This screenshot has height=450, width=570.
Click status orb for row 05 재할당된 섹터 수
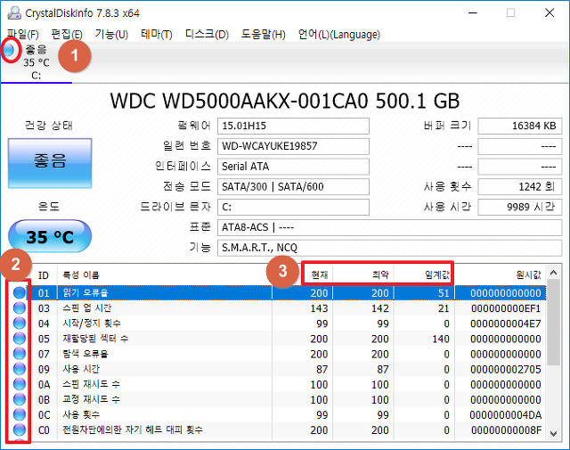pos(20,339)
